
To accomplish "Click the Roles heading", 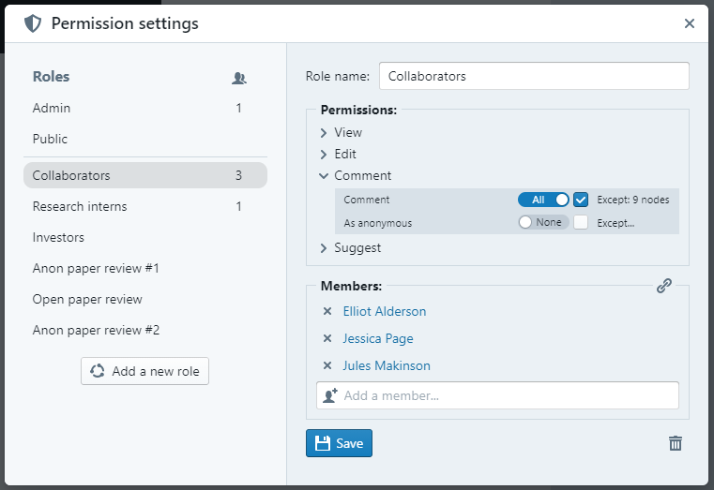I will tap(51, 77).
